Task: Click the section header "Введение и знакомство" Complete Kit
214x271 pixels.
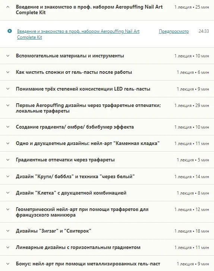Action: coord(89,10)
